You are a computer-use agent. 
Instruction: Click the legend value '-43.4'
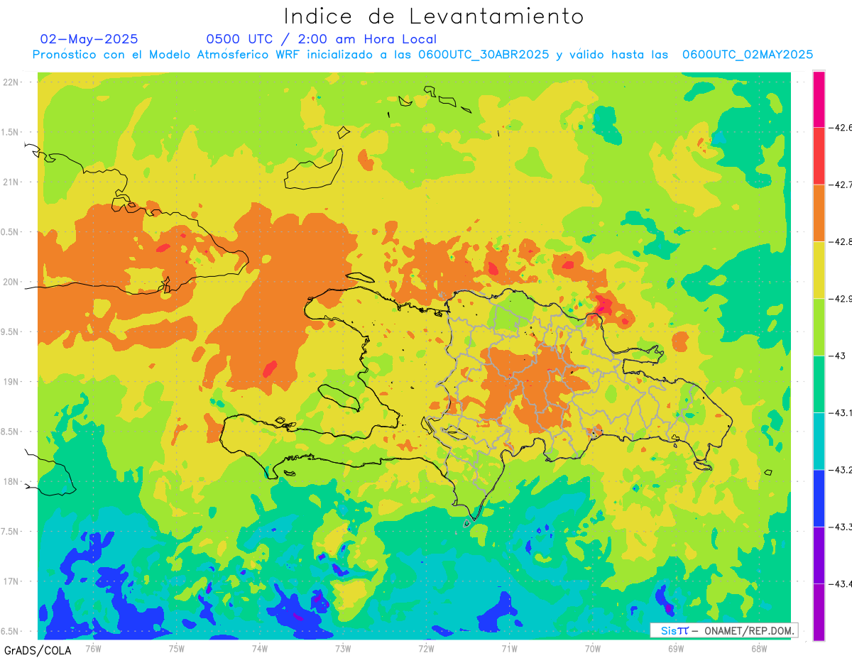[x=841, y=583]
